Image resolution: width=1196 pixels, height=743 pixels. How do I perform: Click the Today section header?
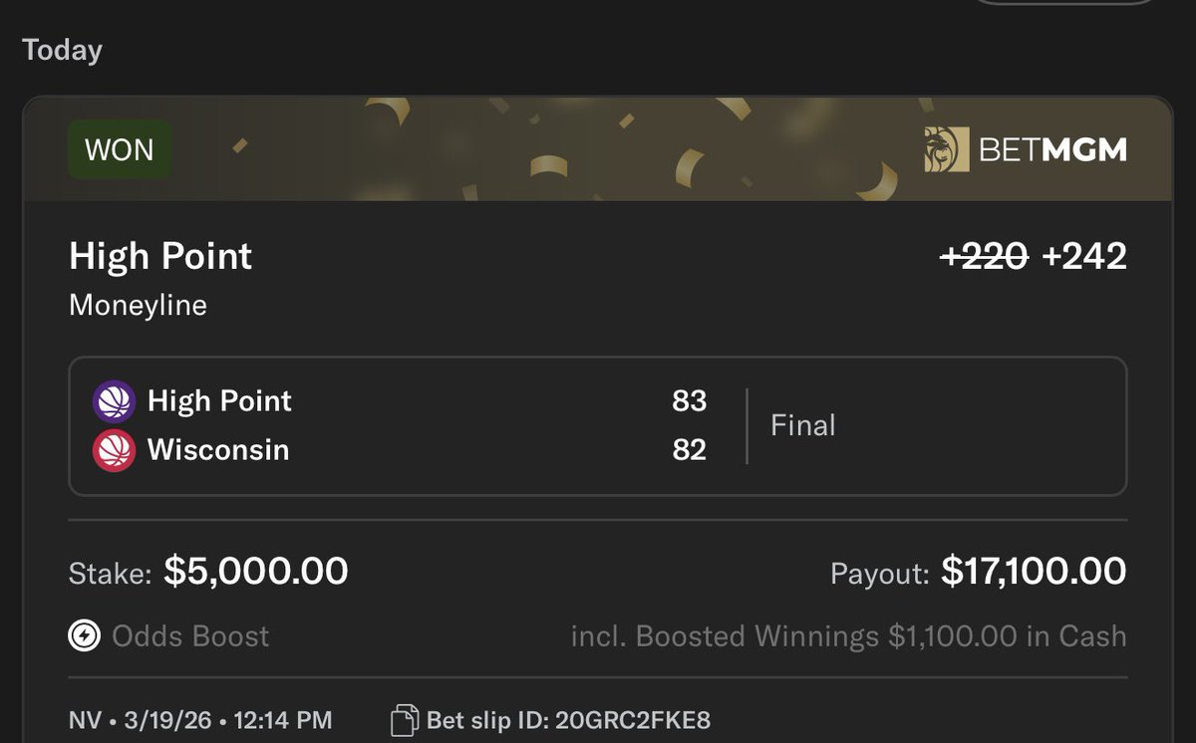pos(62,50)
